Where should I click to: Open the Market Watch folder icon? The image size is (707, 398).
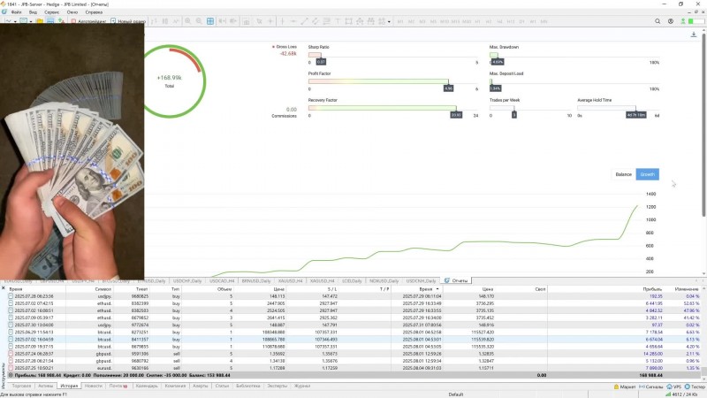tap(40, 21)
